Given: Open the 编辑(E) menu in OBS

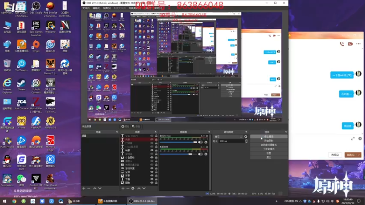Looking at the screenshot, I should pyautogui.click(x=96, y=8).
